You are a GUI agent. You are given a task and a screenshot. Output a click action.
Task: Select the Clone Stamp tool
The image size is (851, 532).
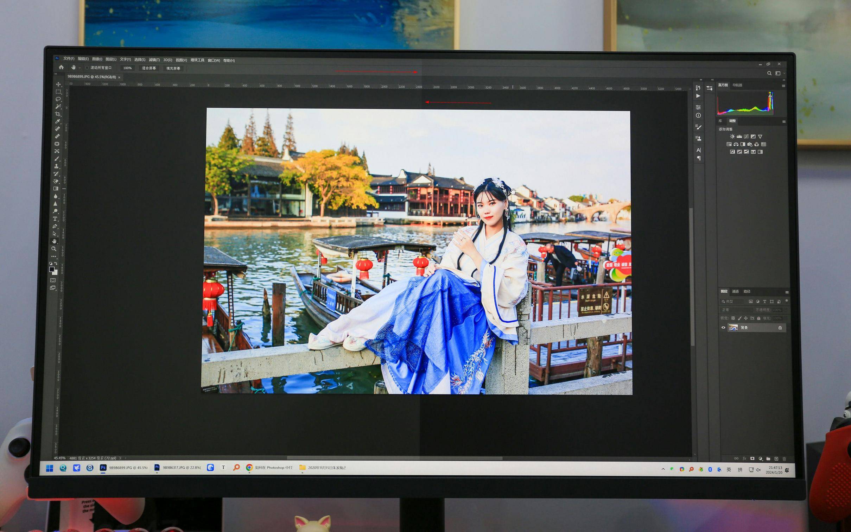tap(56, 166)
